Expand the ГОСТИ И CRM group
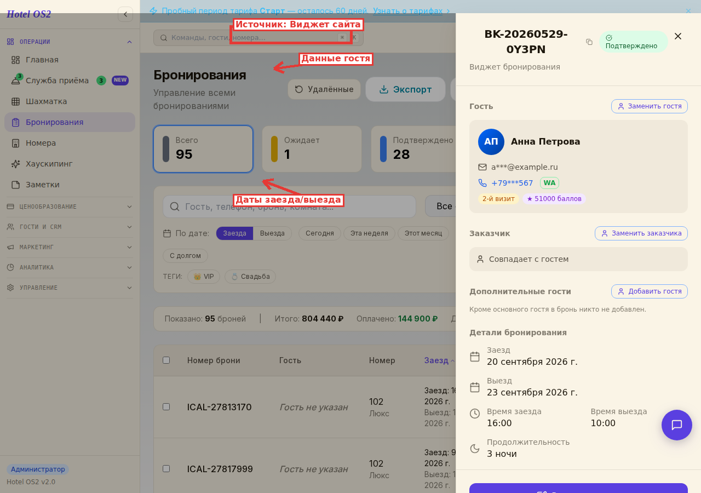The height and width of the screenshot is (493, 701). coord(70,227)
